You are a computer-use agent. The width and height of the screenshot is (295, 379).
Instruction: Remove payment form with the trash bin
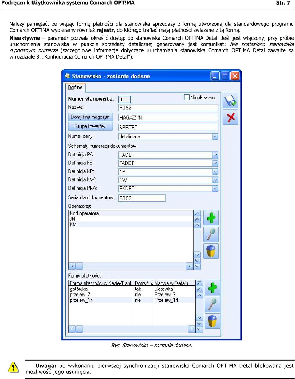pos(212,321)
